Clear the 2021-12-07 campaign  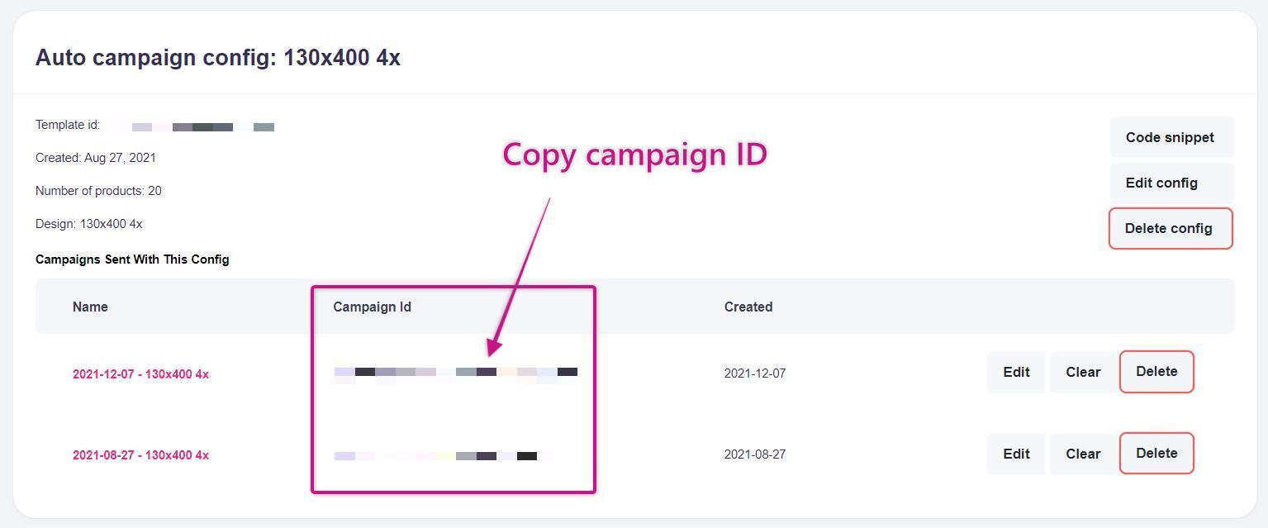tap(1082, 372)
